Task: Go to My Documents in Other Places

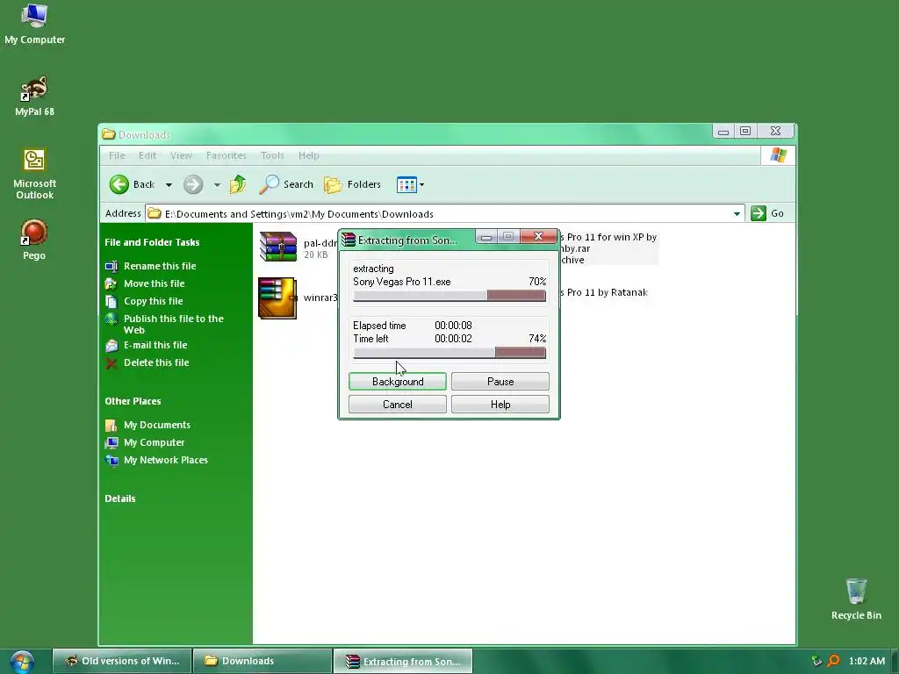Action: (x=157, y=426)
